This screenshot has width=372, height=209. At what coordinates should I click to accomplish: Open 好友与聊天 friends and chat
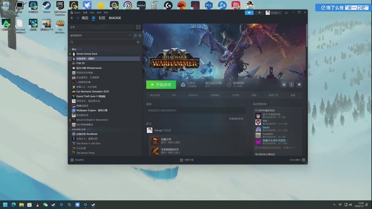tap(297, 160)
